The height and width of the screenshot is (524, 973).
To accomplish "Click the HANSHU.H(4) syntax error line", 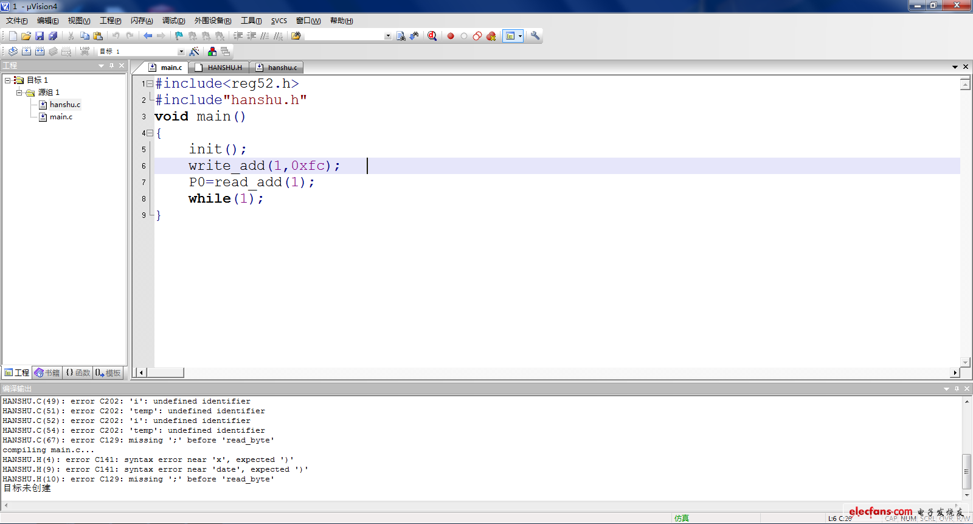I will pyautogui.click(x=148, y=460).
